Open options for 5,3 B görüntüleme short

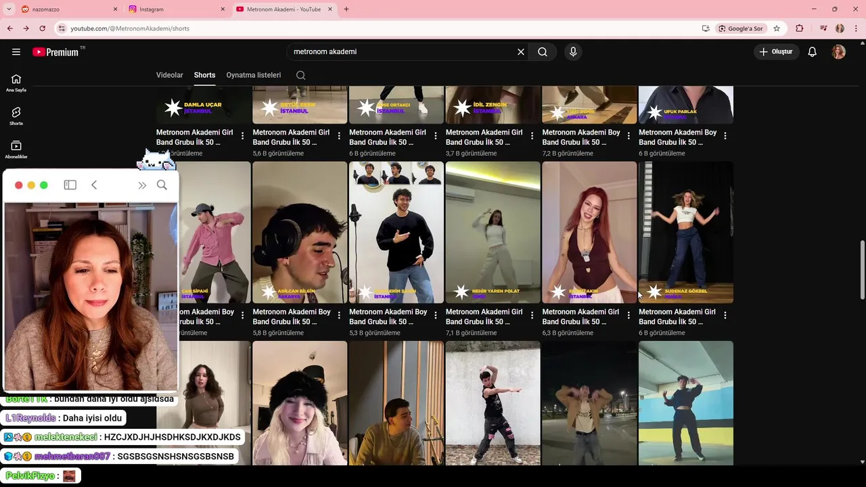click(436, 315)
